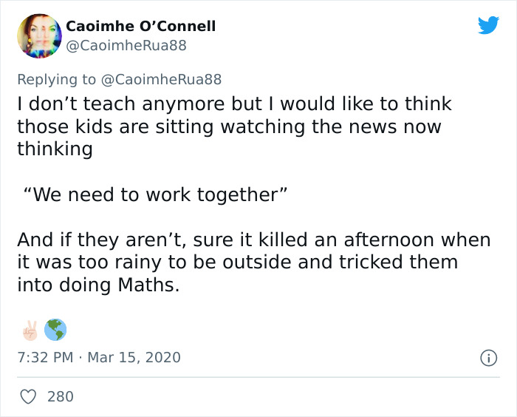
Task: Click the globe earth emoji
Action: click(54, 328)
